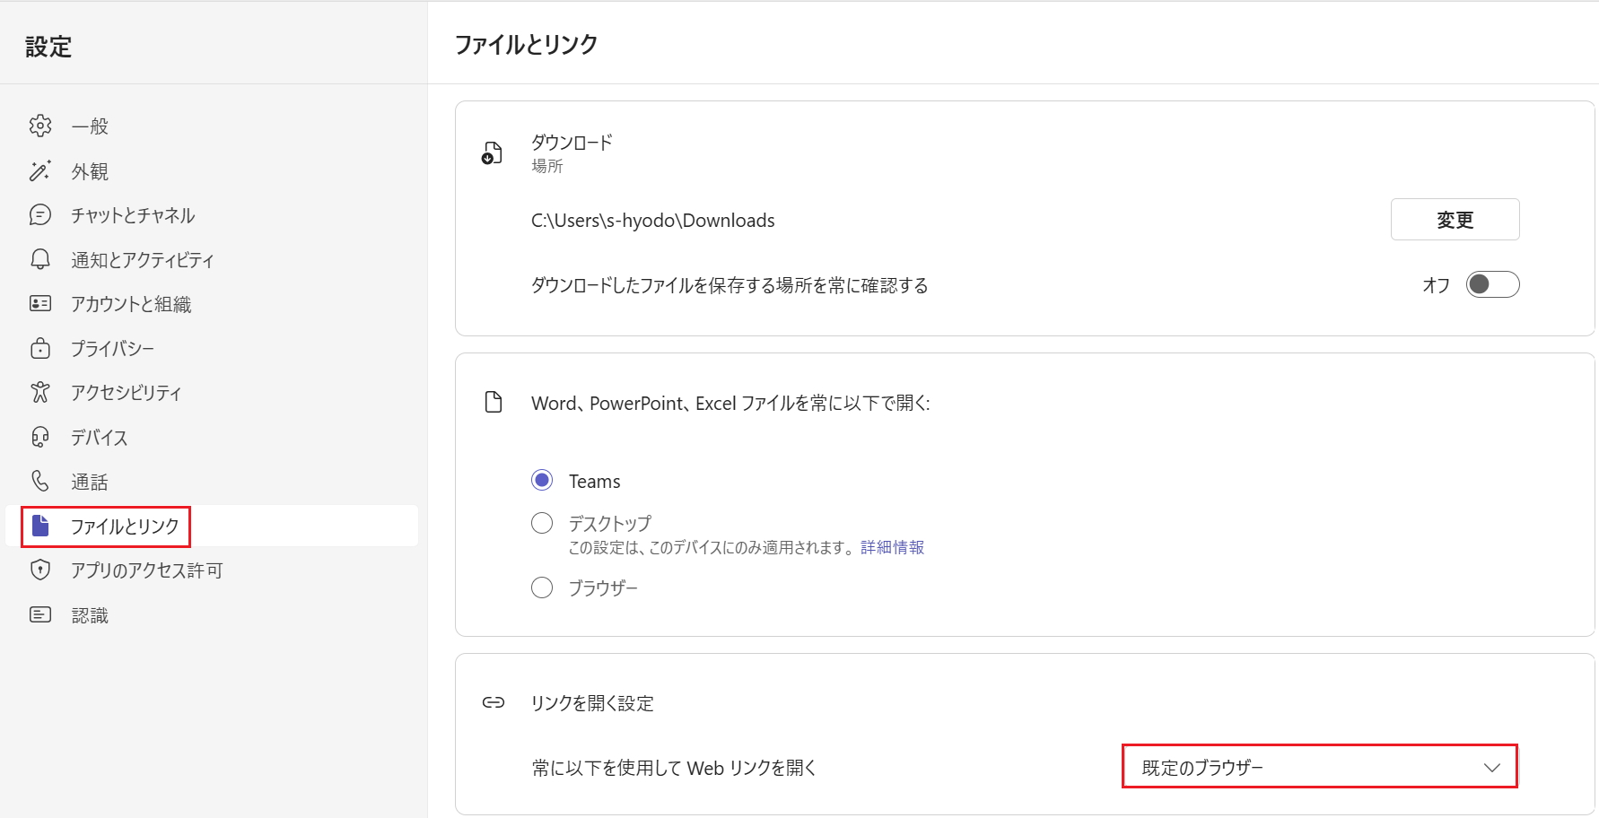Click the headset icon for デバイス
This screenshot has height=818, width=1599.
(x=40, y=437)
